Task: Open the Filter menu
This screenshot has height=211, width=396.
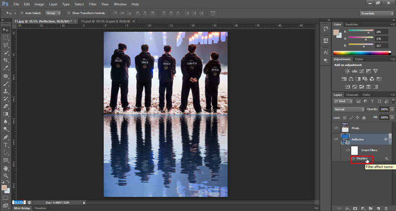Action: click(92, 4)
